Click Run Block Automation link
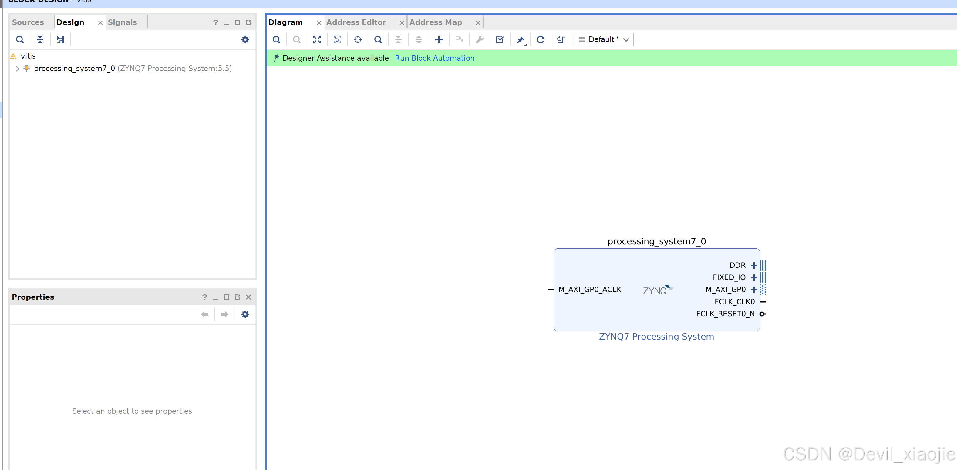This screenshot has height=470, width=957. 434,58
